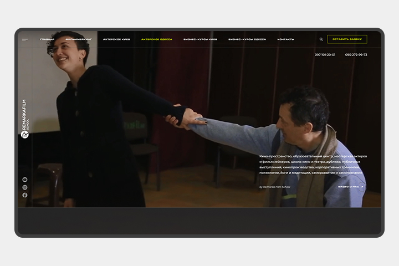Click the hero description paragraph text
This screenshot has width=399, height=266.
click(313, 165)
